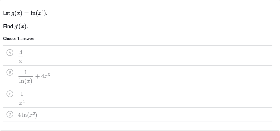The width and height of the screenshot is (280, 131).
Task: Select radio button B
Action: pos(10,72)
